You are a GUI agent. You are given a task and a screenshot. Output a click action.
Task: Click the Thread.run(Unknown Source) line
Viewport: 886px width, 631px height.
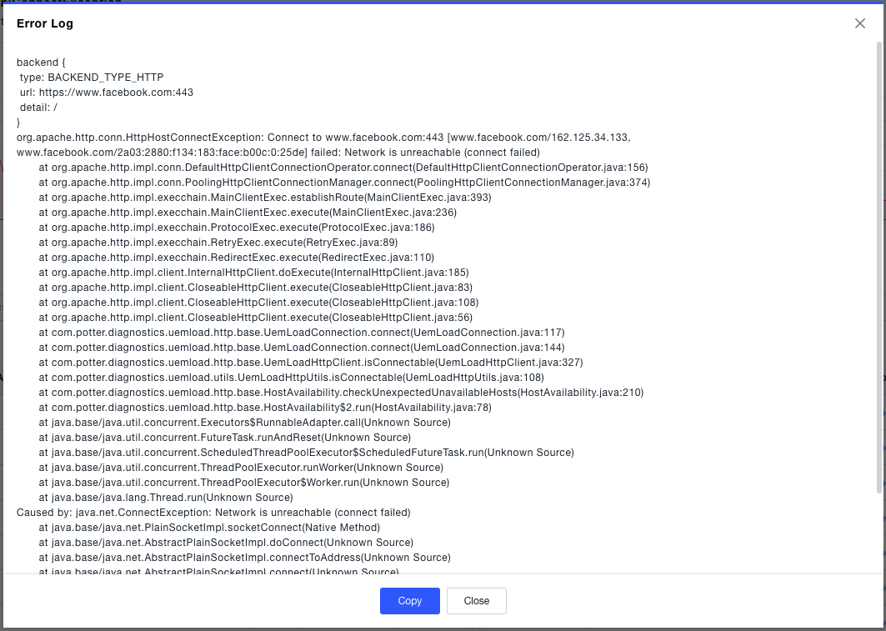click(x=165, y=498)
